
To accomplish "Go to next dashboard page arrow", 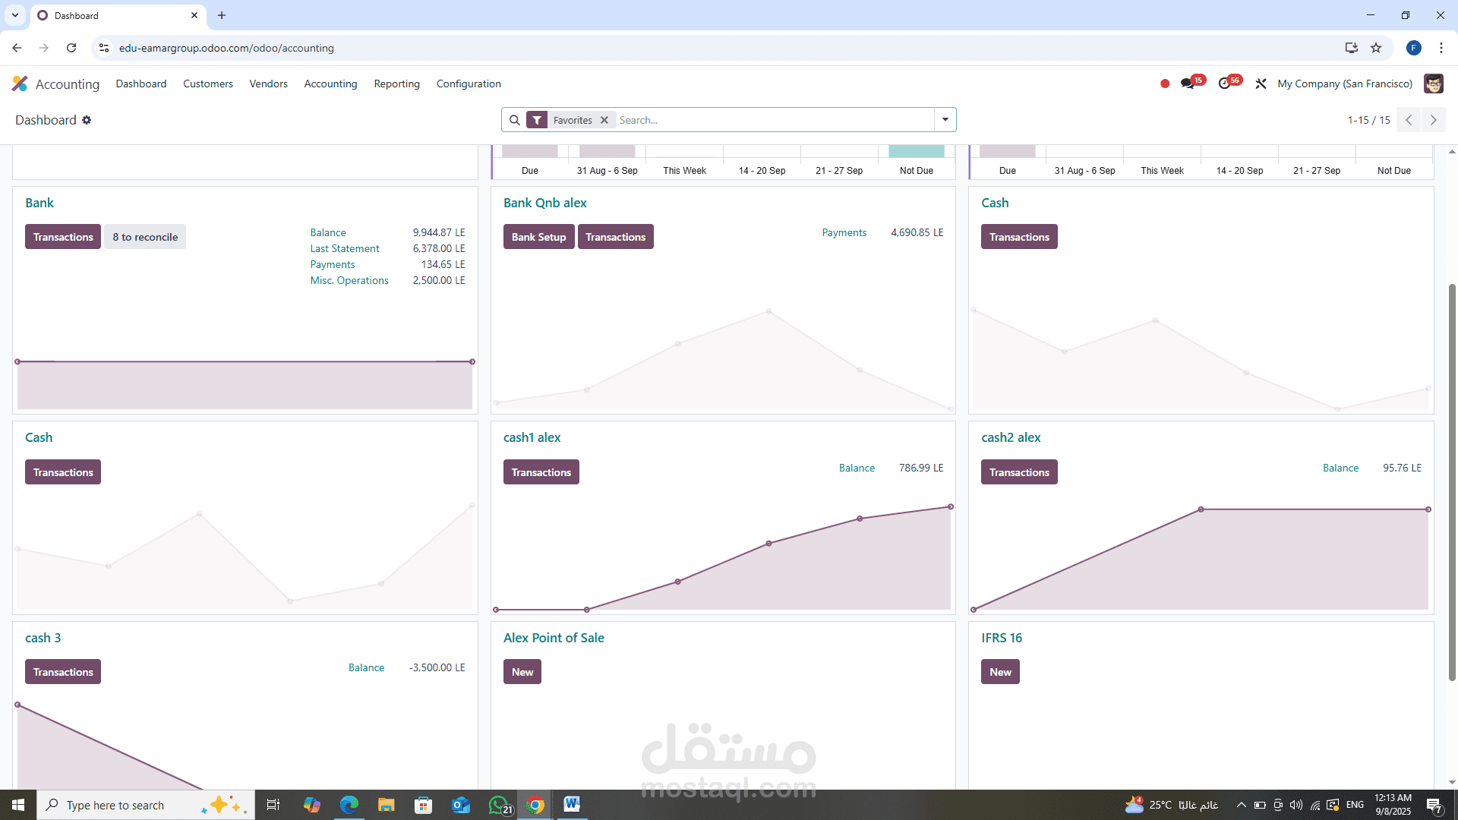I will (x=1433, y=120).
